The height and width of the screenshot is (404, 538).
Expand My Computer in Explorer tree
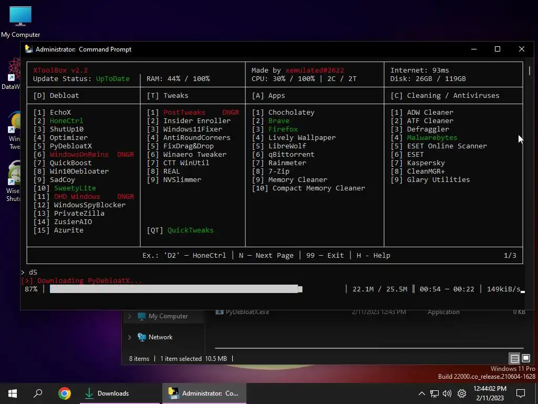click(x=130, y=316)
